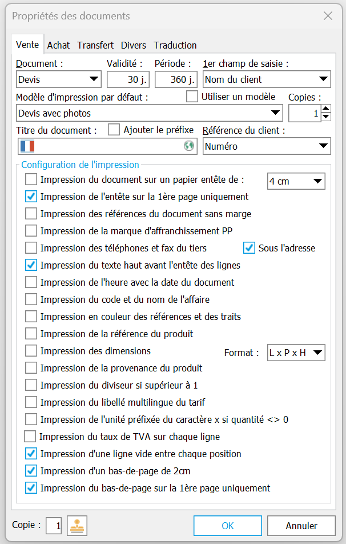Open the Devis avec photos print model dropdown
Viewport: 346px width, 544px height.
point(150,113)
